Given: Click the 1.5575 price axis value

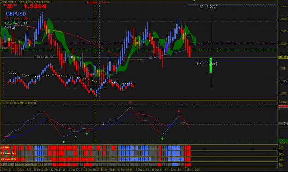Looking at the screenshot, I should tap(283, 81).
